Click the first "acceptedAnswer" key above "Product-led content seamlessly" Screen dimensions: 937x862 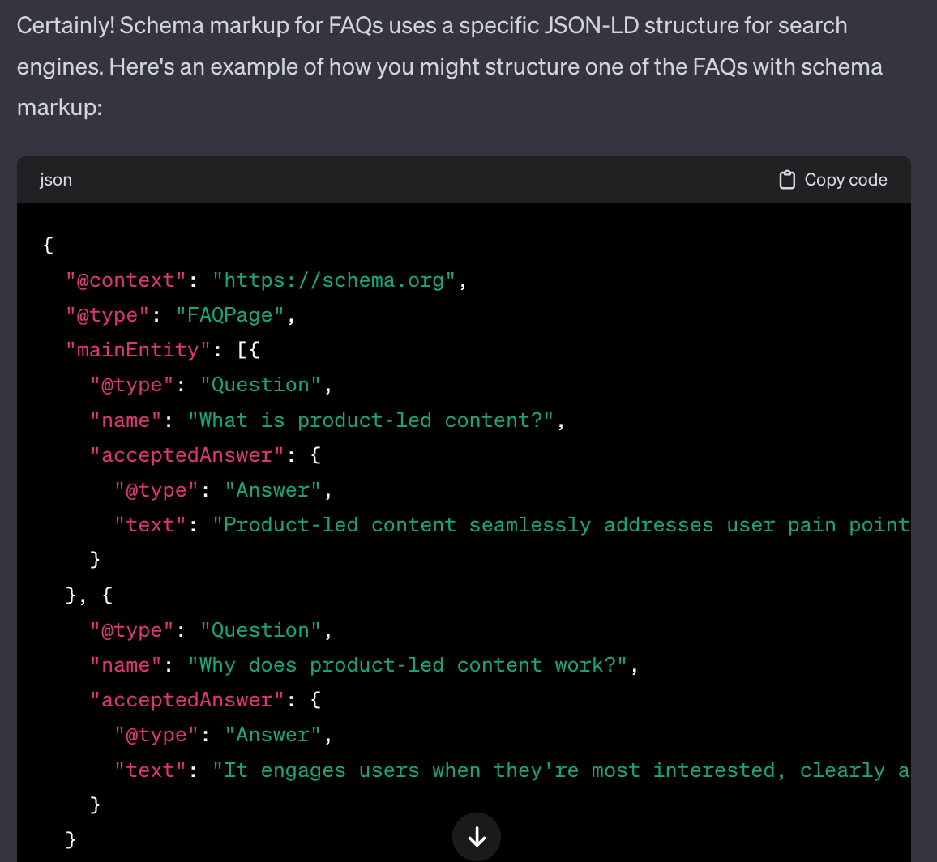[187, 455]
